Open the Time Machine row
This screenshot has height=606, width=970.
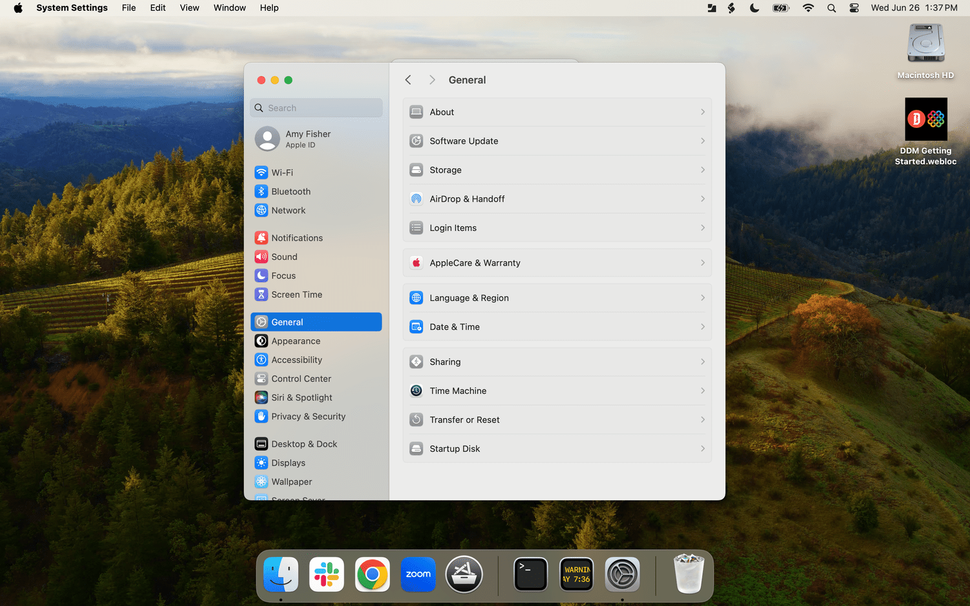tap(557, 391)
